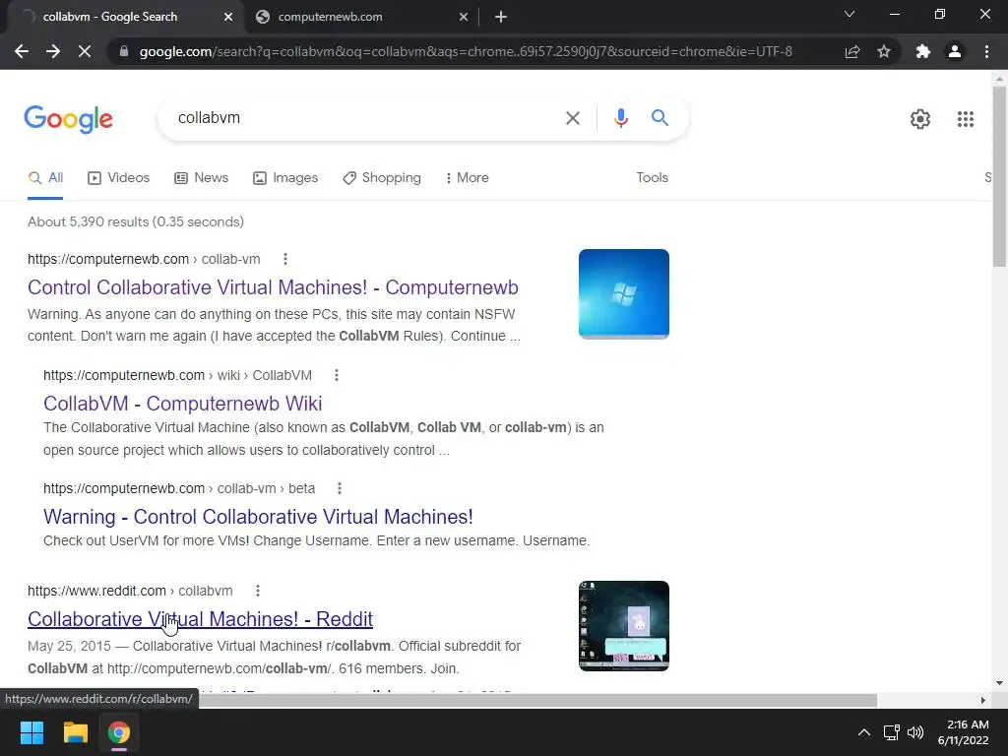This screenshot has height=756, width=1008.
Task: Open options for reddit collabvm result
Action: [x=257, y=591]
